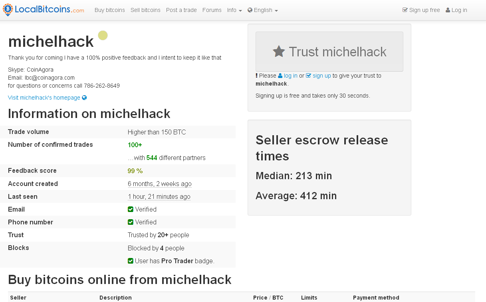Click the globe icon beside English
The image size is (486, 302).
click(250, 10)
